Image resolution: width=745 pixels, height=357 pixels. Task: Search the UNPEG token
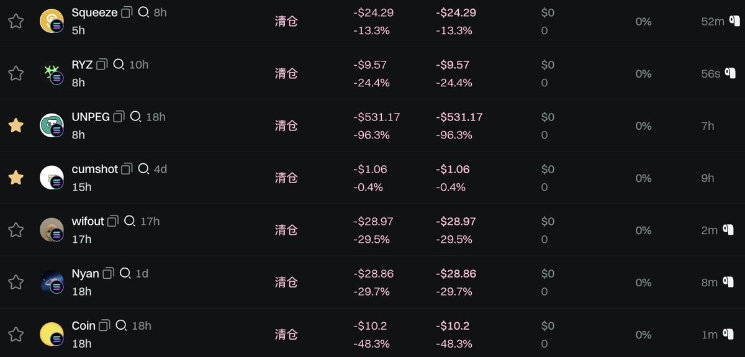[x=135, y=116]
